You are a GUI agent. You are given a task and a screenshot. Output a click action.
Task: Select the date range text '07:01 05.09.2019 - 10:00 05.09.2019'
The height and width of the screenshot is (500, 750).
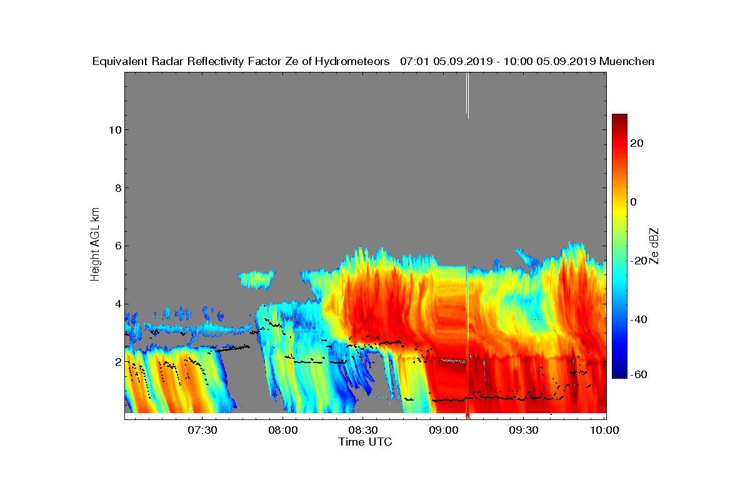pos(497,61)
